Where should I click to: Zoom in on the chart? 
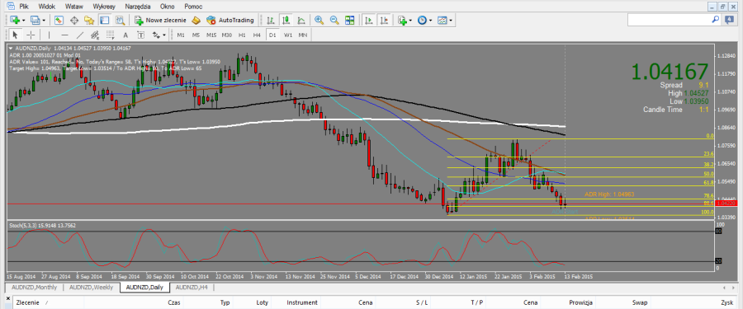click(x=319, y=21)
